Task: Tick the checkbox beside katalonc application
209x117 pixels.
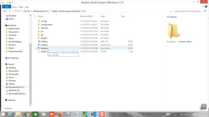Action: click(36, 48)
